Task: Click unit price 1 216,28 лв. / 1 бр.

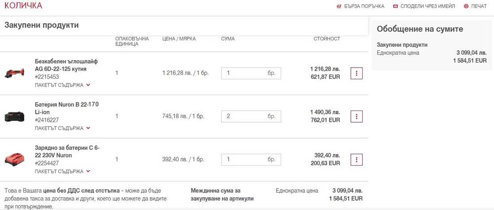Action: click(186, 73)
